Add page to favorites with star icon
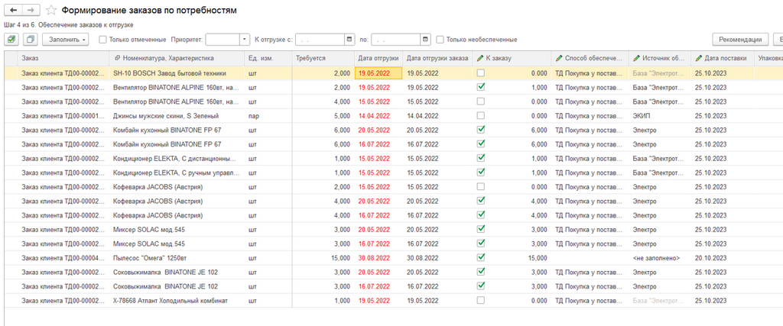This screenshot has height=326, width=783. 50,11
